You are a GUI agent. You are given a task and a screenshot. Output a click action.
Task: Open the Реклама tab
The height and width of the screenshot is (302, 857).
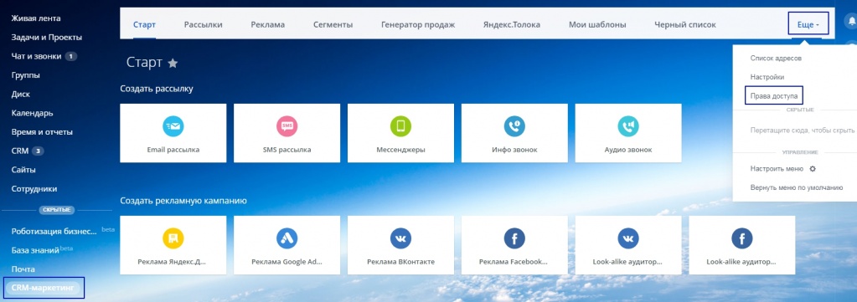point(268,24)
